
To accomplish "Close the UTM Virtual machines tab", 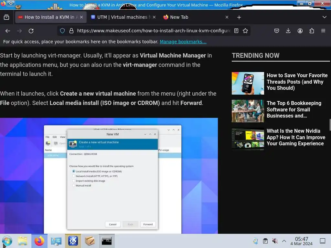I will point(154,17).
